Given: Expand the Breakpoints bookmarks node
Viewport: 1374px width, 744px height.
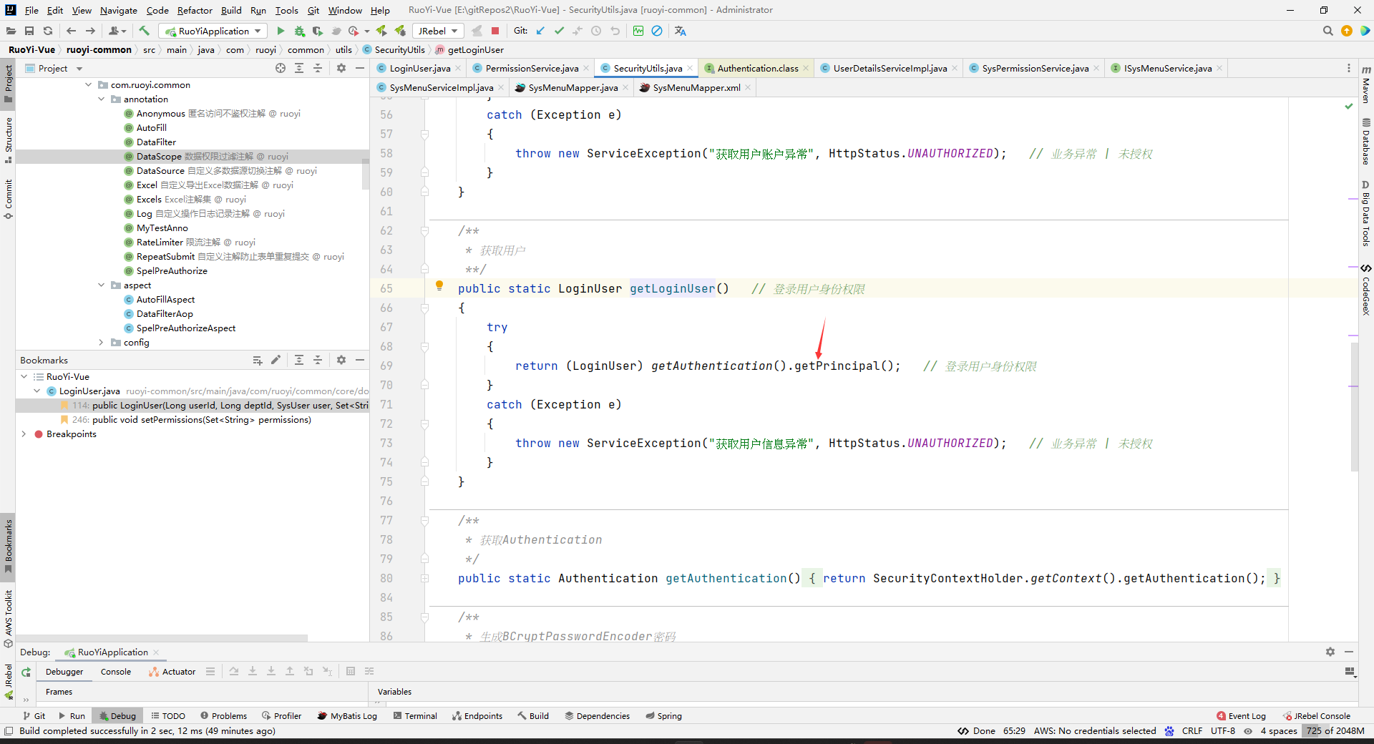Looking at the screenshot, I should coord(24,434).
